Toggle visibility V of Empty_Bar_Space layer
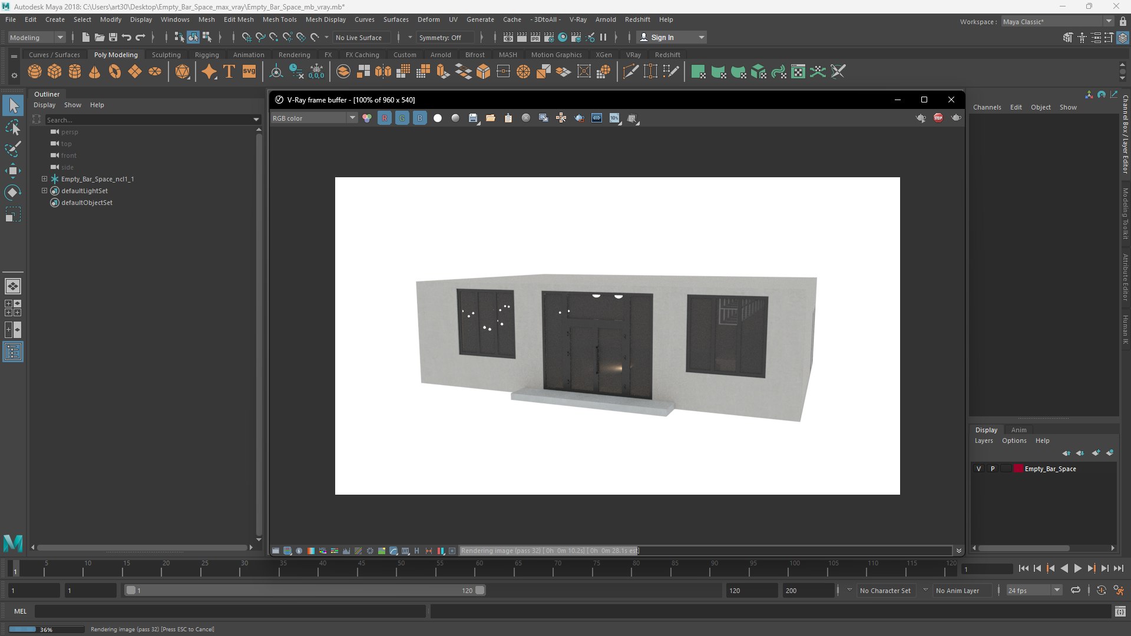Image resolution: width=1131 pixels, height=636 pixels. click(x=979, y=469)
